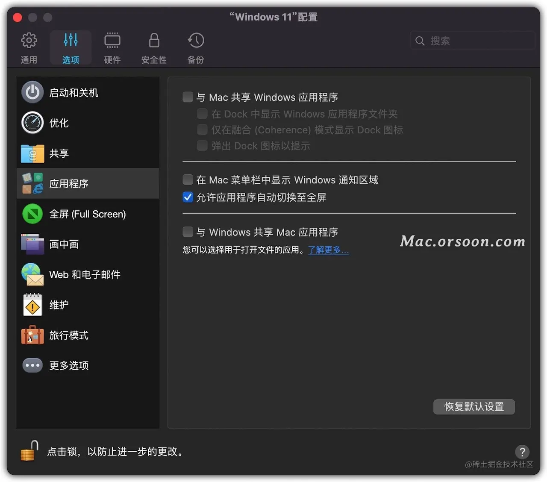547x482 pixels.
Task: Click into the 搜索 search field
Action: pos(473,41)
